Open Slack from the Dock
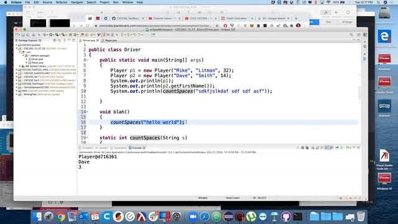The image size is (398, 224). click(x=154, y=217)
